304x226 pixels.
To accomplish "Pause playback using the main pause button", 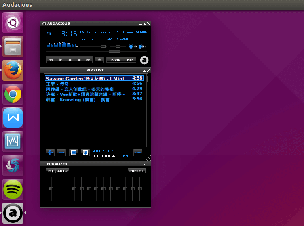I will point(70,60).
